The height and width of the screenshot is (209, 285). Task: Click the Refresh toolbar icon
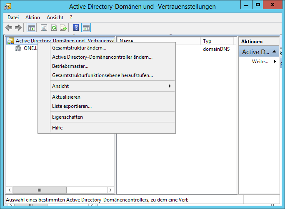tap(54, 28)
